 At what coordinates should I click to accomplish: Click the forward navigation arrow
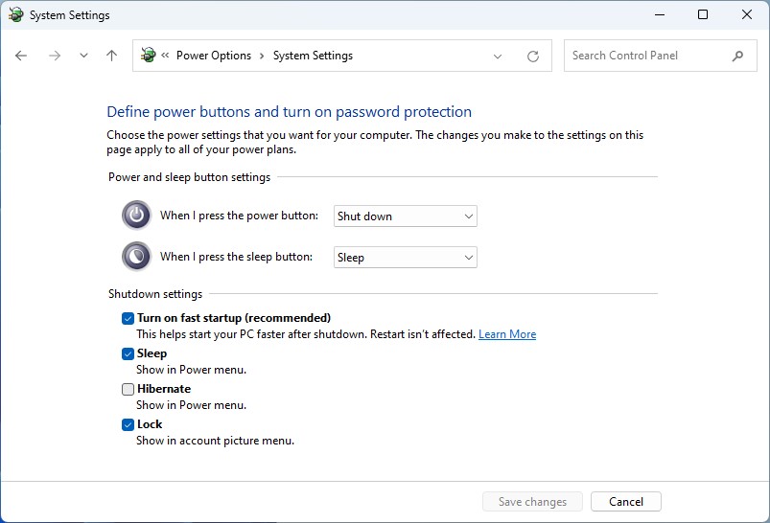[55, 56]
